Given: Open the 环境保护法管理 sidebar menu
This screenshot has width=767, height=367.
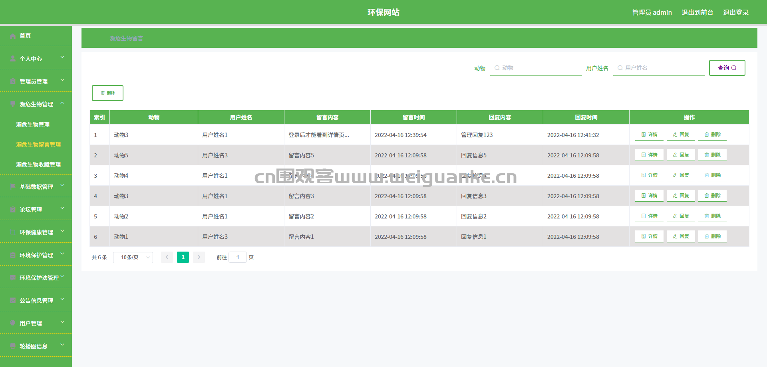Looking at the screenshot, I should click(36, 278).
